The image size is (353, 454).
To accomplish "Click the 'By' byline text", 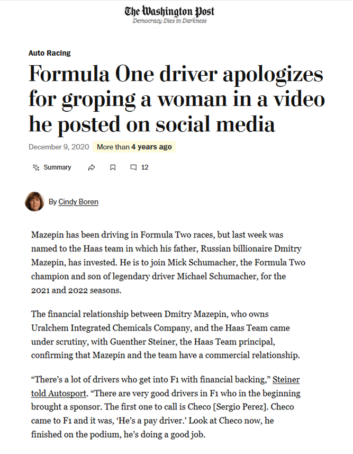I will coord(52,202).
